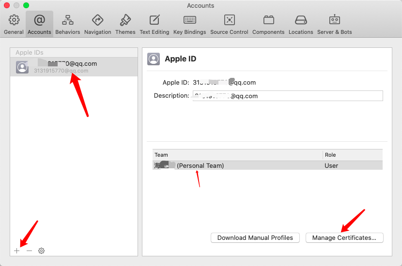Open the Themes preferences tab
The height and width of the screenshot is (266, 402).
[125, 24]
